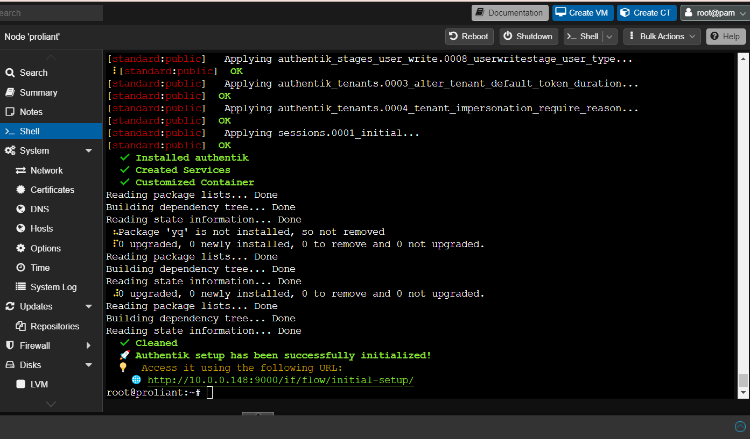Click the terminal scrollbar down arrow

743,393
